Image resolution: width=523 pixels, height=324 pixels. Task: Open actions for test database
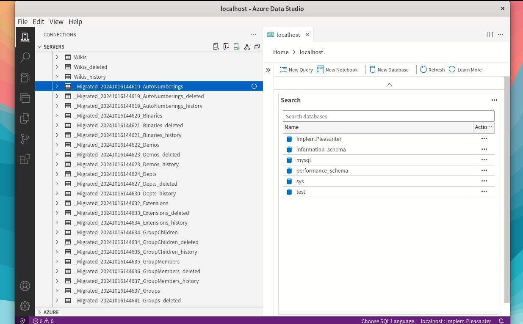pyautogui.click(x=484, y=192)
